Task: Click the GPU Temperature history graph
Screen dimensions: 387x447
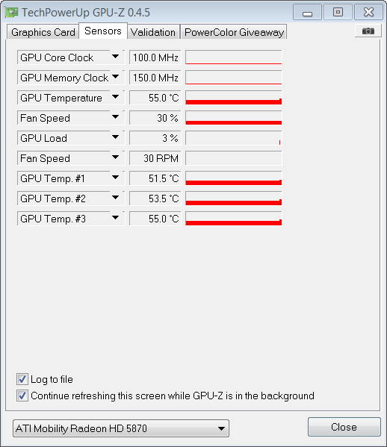Action: point(233,98)
